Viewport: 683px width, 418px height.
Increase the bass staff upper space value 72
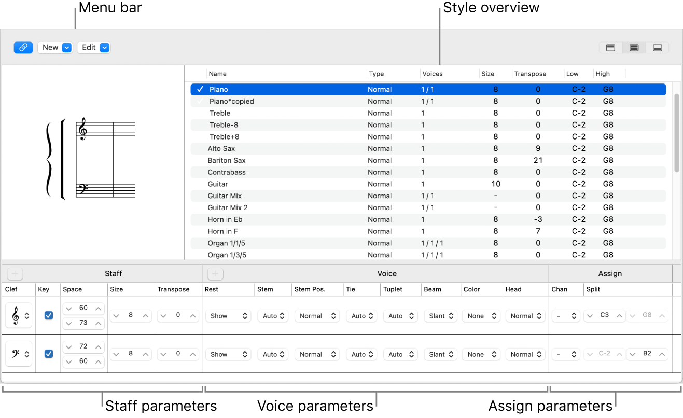coord(99,346)
